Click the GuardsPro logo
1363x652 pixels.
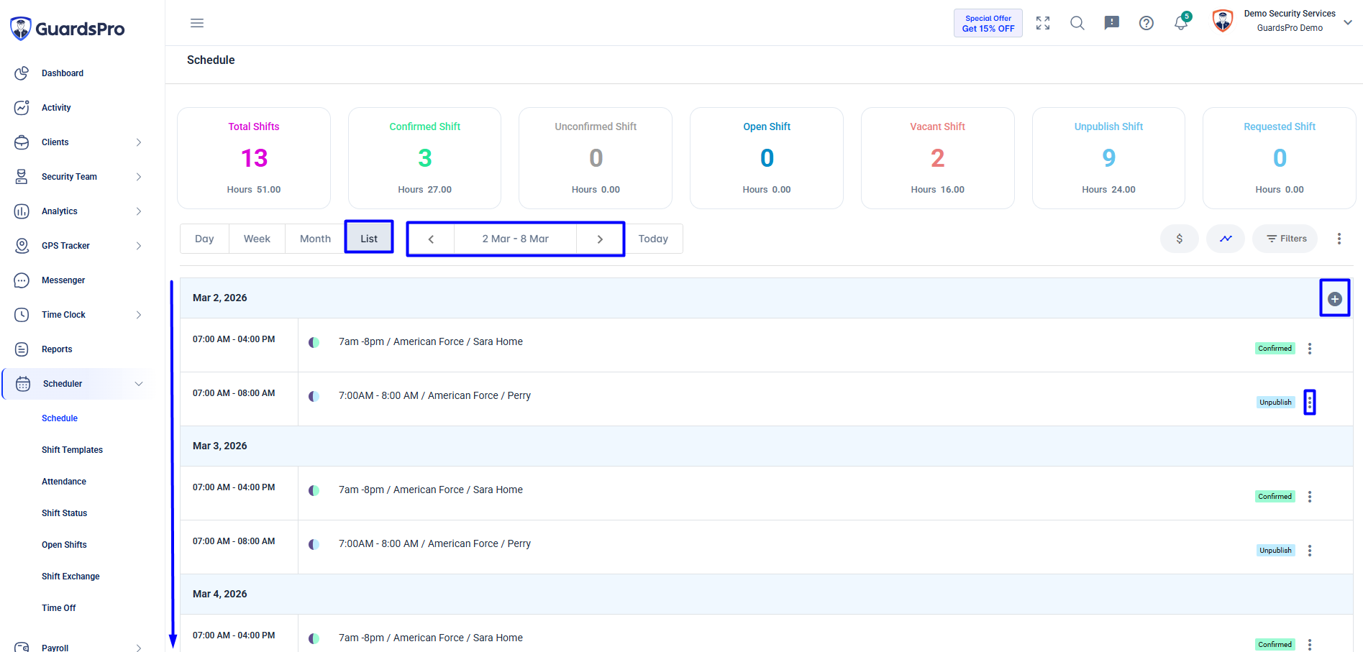(67, 29)
